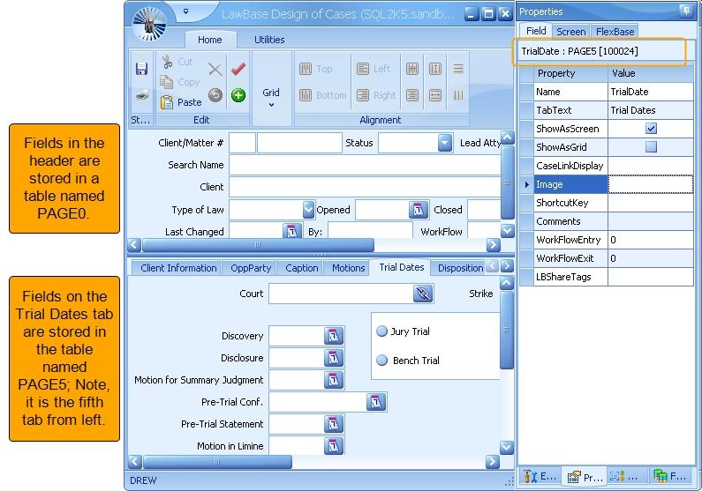Switch to the Home ribbon tab

209,40
